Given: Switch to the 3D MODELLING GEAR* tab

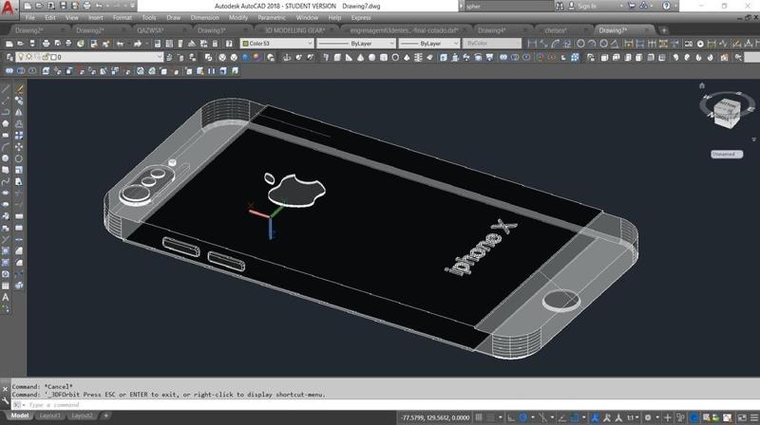Looking at the screenshot, I should [294, 30].
